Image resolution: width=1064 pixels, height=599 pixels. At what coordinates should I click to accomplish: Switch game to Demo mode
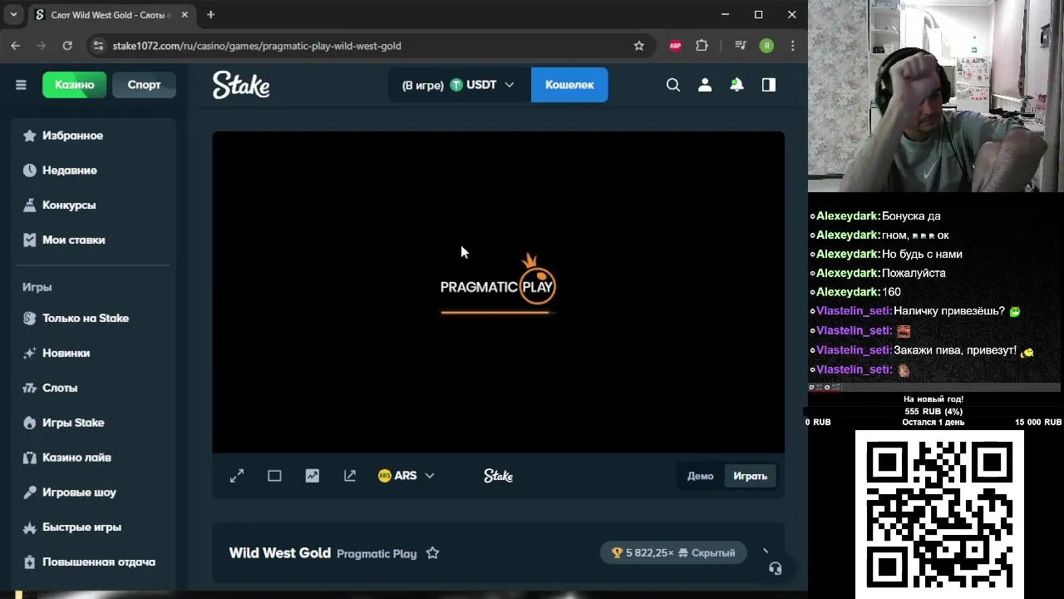point(700,476)
